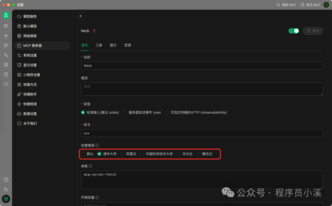The image size is (332, 206).
Task: Switch to the 提示 tab
Action: tap(113, 45)
